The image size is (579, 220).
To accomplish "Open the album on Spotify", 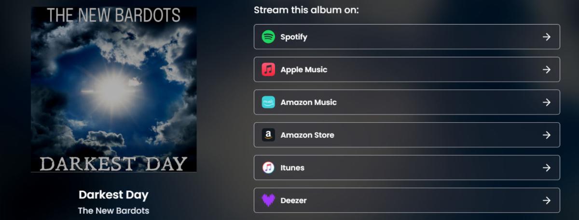I will click(x=407, y=37).
